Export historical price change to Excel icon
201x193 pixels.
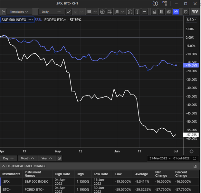195,166
